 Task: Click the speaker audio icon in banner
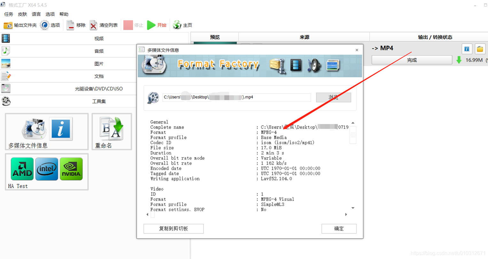314,65
